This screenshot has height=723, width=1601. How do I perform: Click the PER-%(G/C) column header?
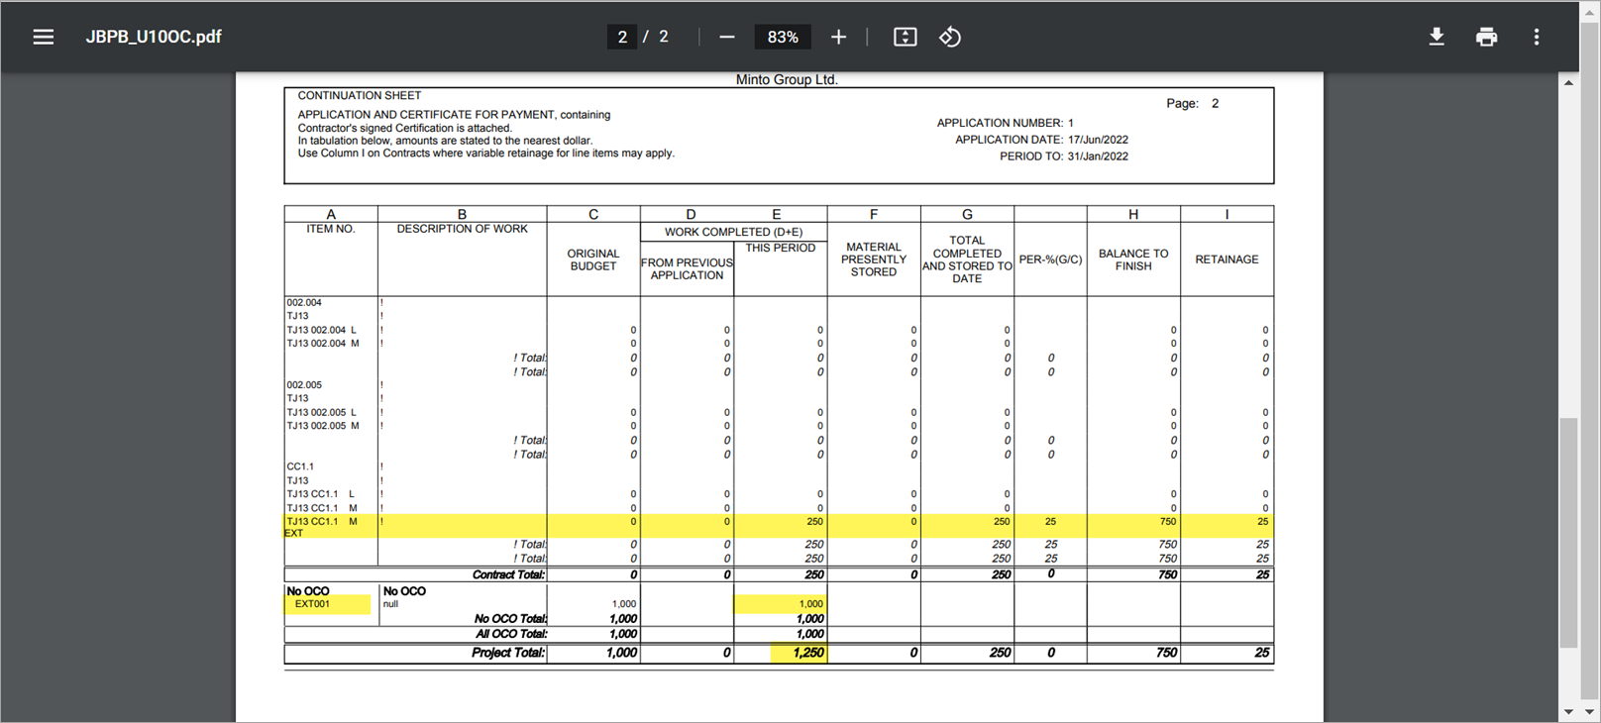[x=1050, y=259]
